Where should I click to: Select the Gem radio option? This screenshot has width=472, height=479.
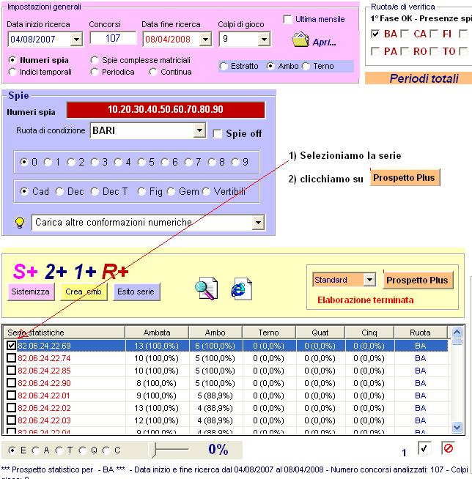click(171, 192)
